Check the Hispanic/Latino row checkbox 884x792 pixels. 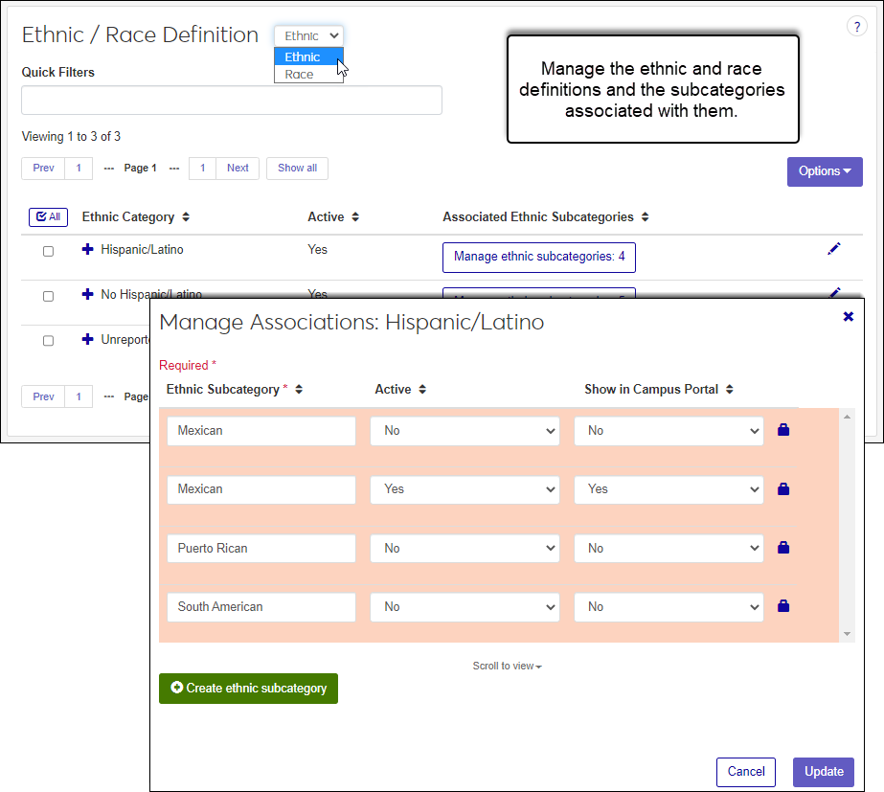[49, 252]
